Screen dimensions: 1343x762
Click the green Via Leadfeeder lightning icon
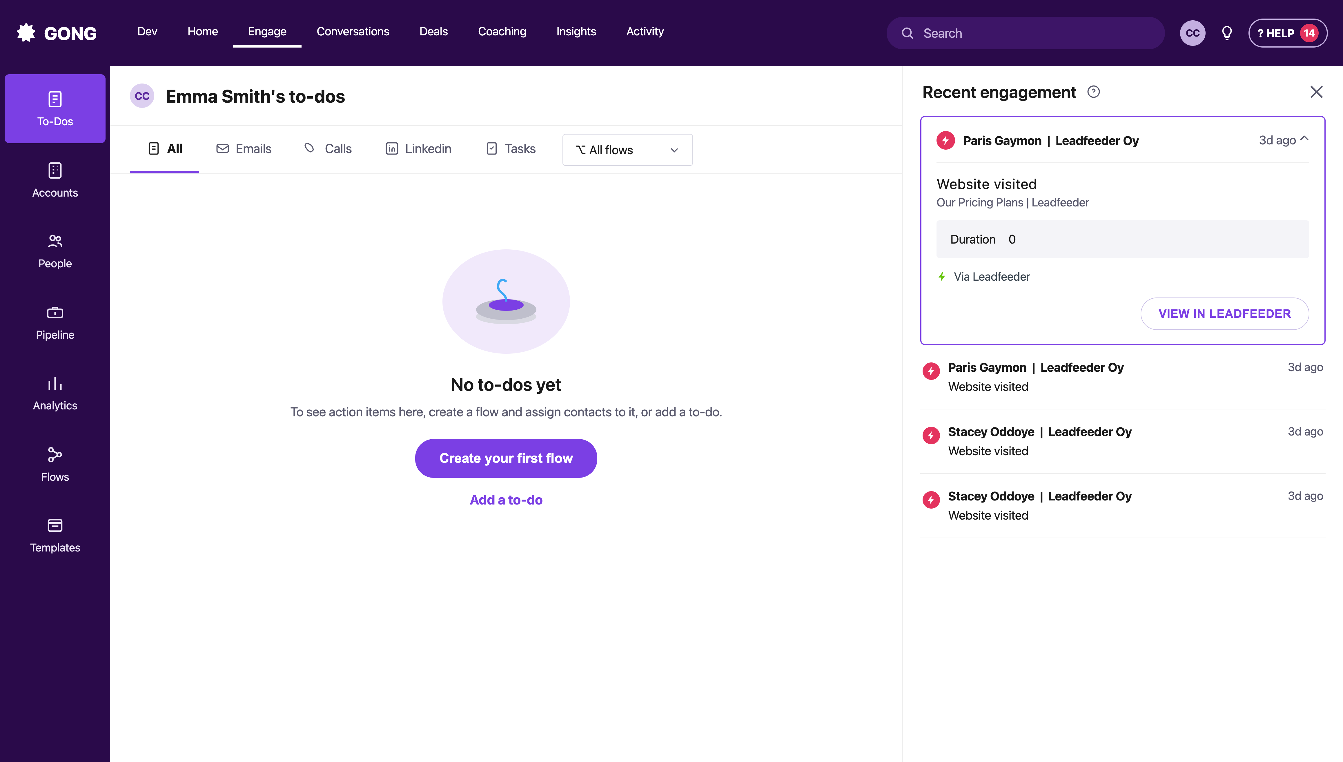click(942, 277)
